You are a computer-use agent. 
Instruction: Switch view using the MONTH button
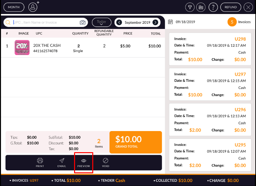click(x=14, y=7)
